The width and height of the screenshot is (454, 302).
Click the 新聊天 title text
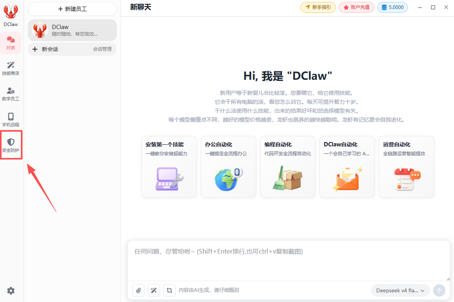click(140, 7)
